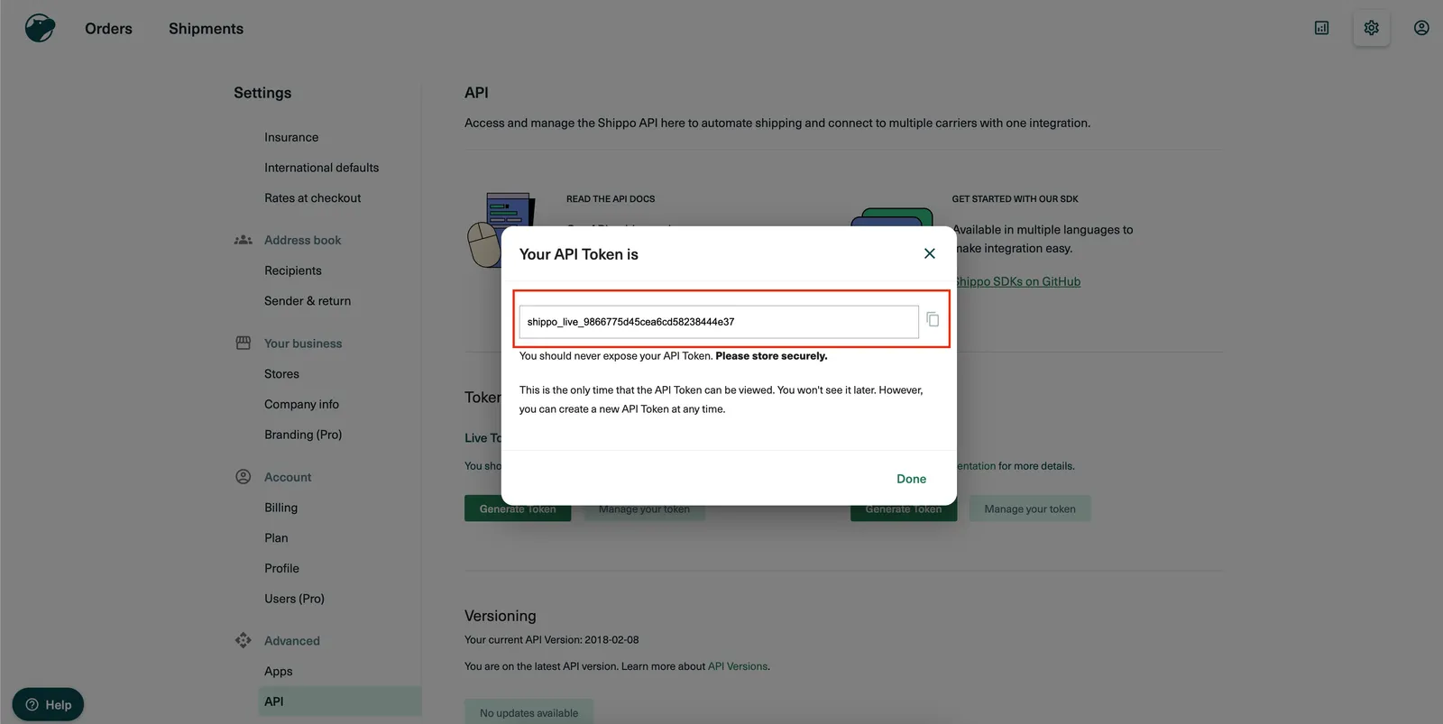Open Sender & return settings

click(x=308, y=301)
